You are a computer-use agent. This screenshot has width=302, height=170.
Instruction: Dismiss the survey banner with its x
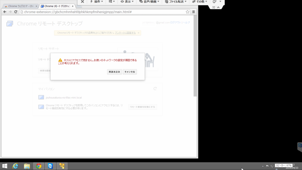click(139, 33)
